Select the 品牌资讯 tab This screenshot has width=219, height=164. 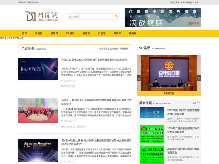[114, 49]
